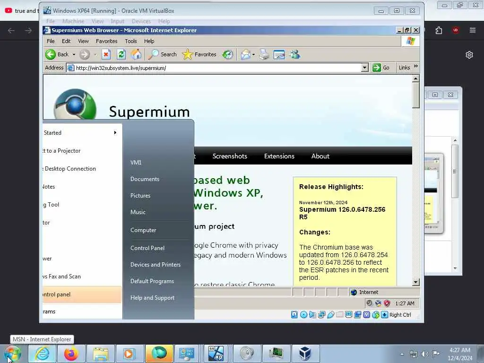Click the VirtualBox display status icon
Image resolution: width=484 pixels, height=363 pixels.
(x=348, y=314)
